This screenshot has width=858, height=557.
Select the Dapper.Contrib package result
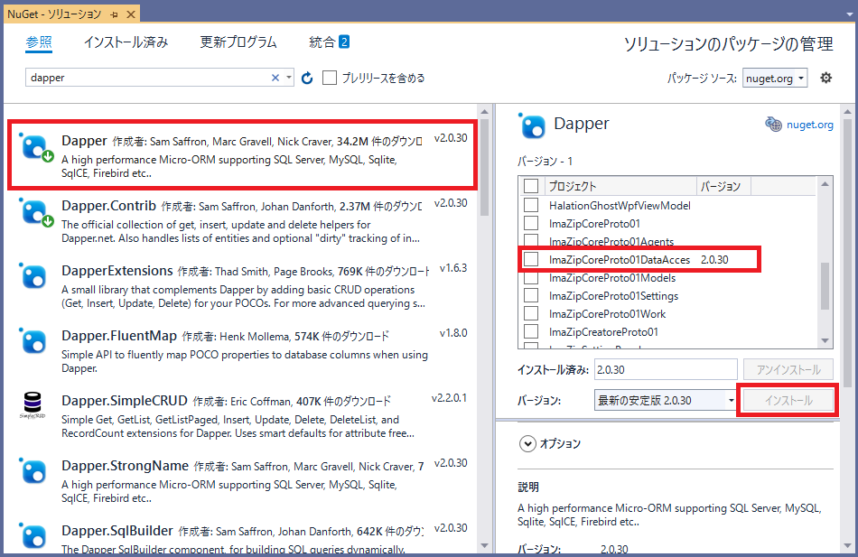(x=241, y=222)
